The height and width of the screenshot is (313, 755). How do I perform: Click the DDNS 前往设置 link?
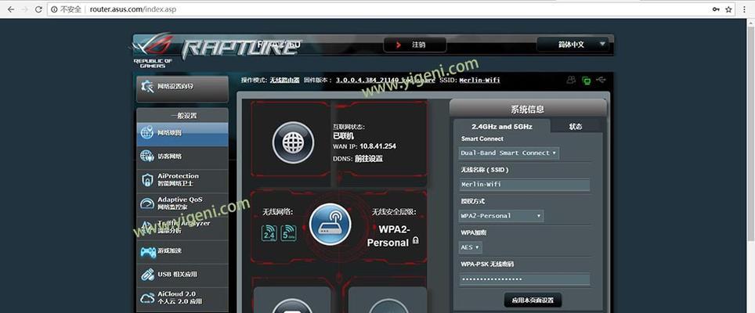[x=369, y=159]
